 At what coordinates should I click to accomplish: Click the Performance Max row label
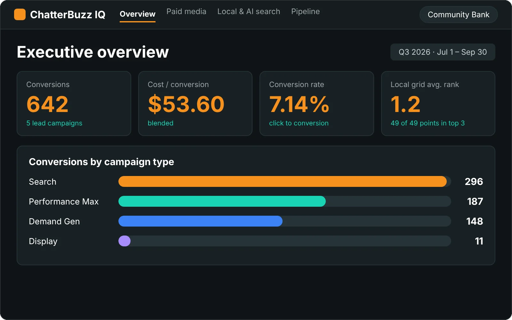click(x=64, y=202)
